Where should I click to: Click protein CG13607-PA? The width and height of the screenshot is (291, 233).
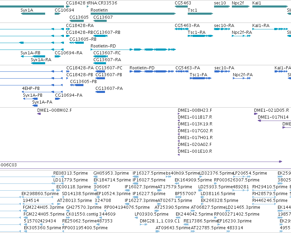tap(109, 88)
